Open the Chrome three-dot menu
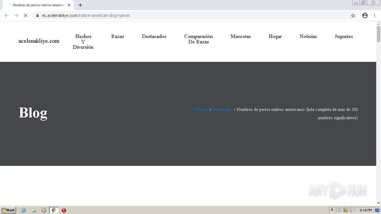The width and height of the screenshot is (381, 214). click(374, 15)
